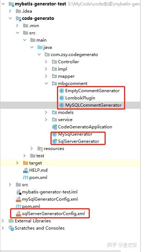
Task: Click the runnable CodeGeneratoApplication class icon
Action: point(55,127)
